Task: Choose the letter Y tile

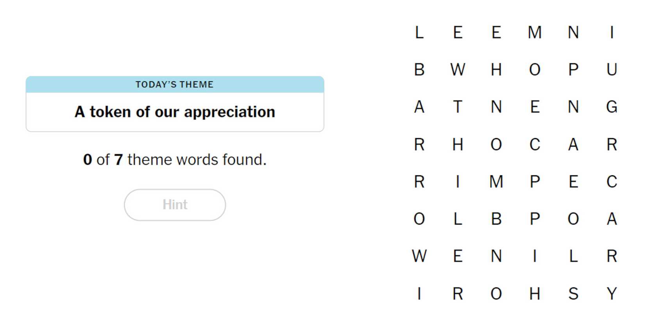Action: pos(611,294)
